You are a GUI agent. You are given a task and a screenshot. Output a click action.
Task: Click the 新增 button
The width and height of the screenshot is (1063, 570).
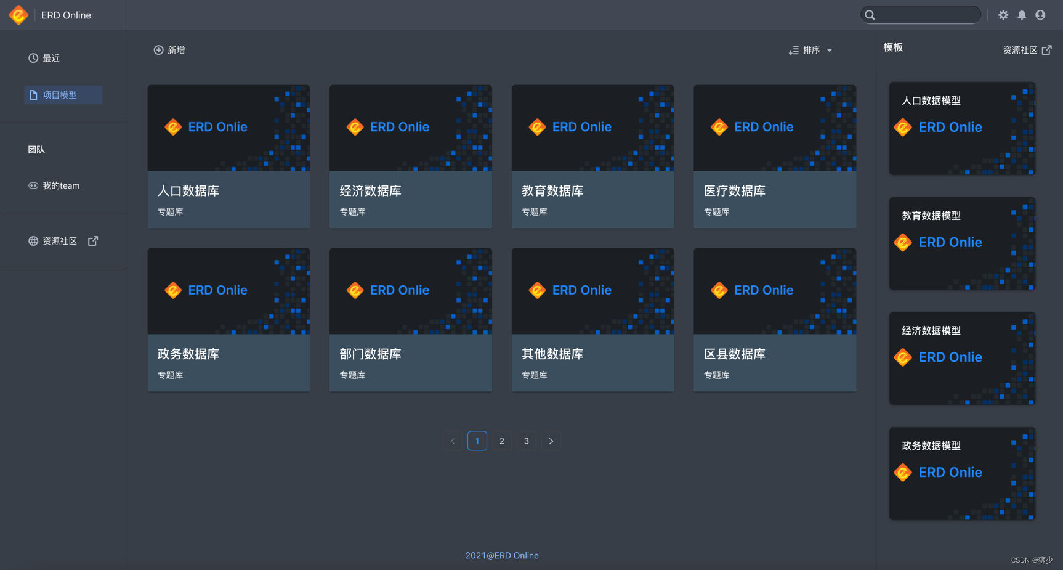169,50
